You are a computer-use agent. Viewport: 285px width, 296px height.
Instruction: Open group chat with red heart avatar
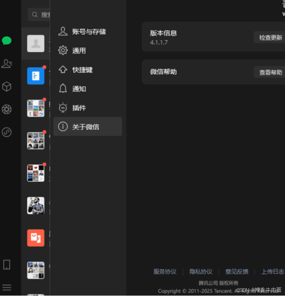pos(36,173)
